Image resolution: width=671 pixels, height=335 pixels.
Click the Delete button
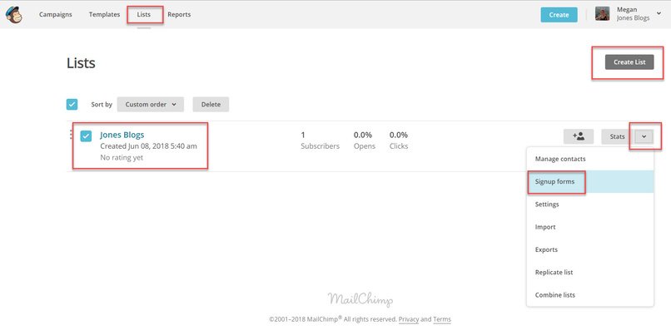pyautogui.click(x=211, y=104)
